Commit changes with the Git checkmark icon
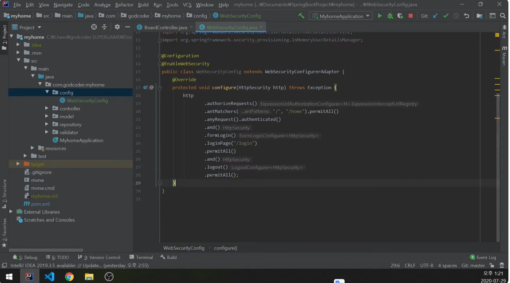The height and width of the screenshot is (283, 510). [446, 16]
